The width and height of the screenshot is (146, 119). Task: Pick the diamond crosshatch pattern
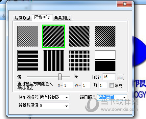(x=105, y=36)
